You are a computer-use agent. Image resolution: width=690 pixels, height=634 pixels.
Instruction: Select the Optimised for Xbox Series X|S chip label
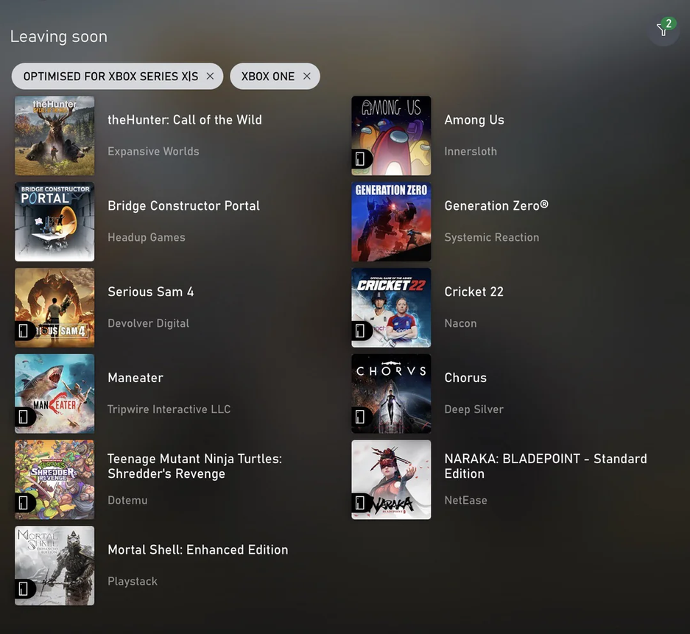click(x=110, y=76)
